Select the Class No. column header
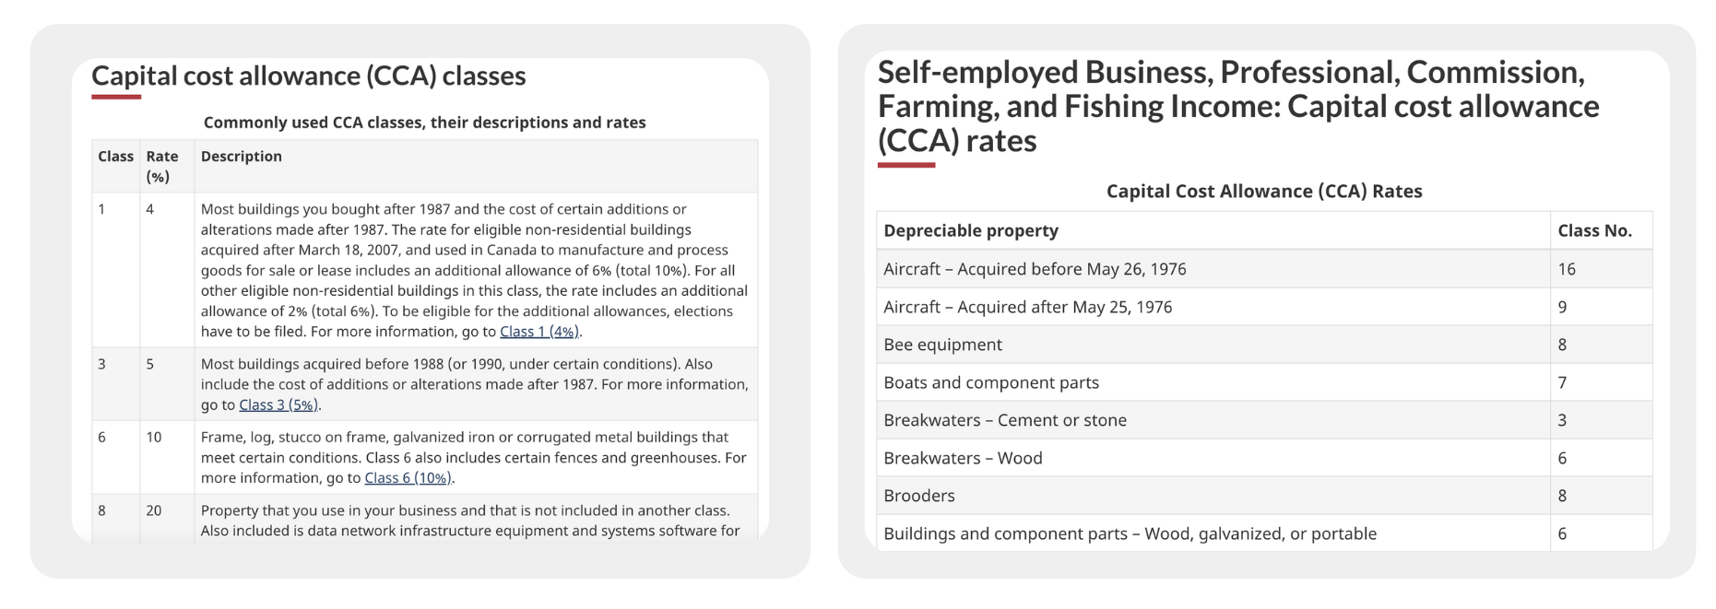The width and height of the screenshot is (1716, 609). click(1594, 231)
